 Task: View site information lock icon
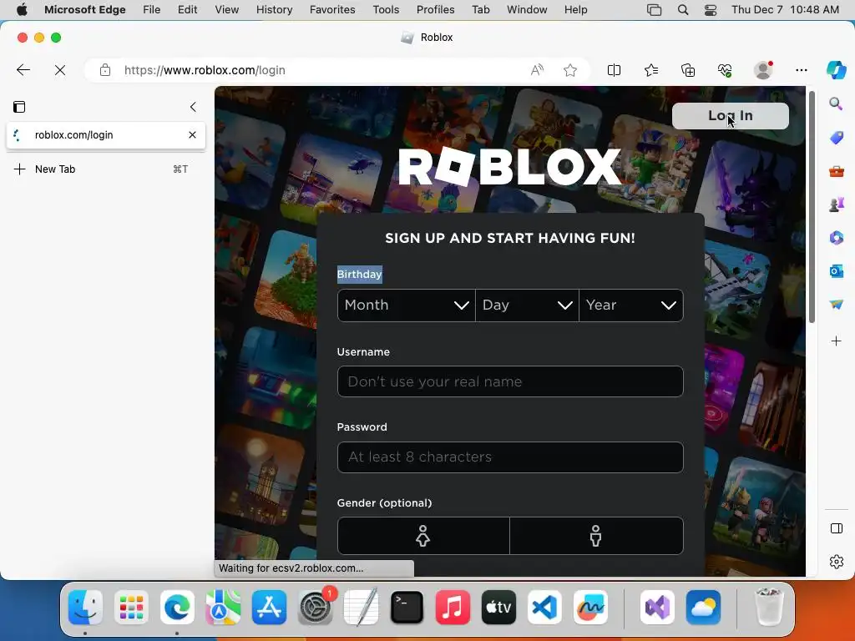[x=105, y=70]
